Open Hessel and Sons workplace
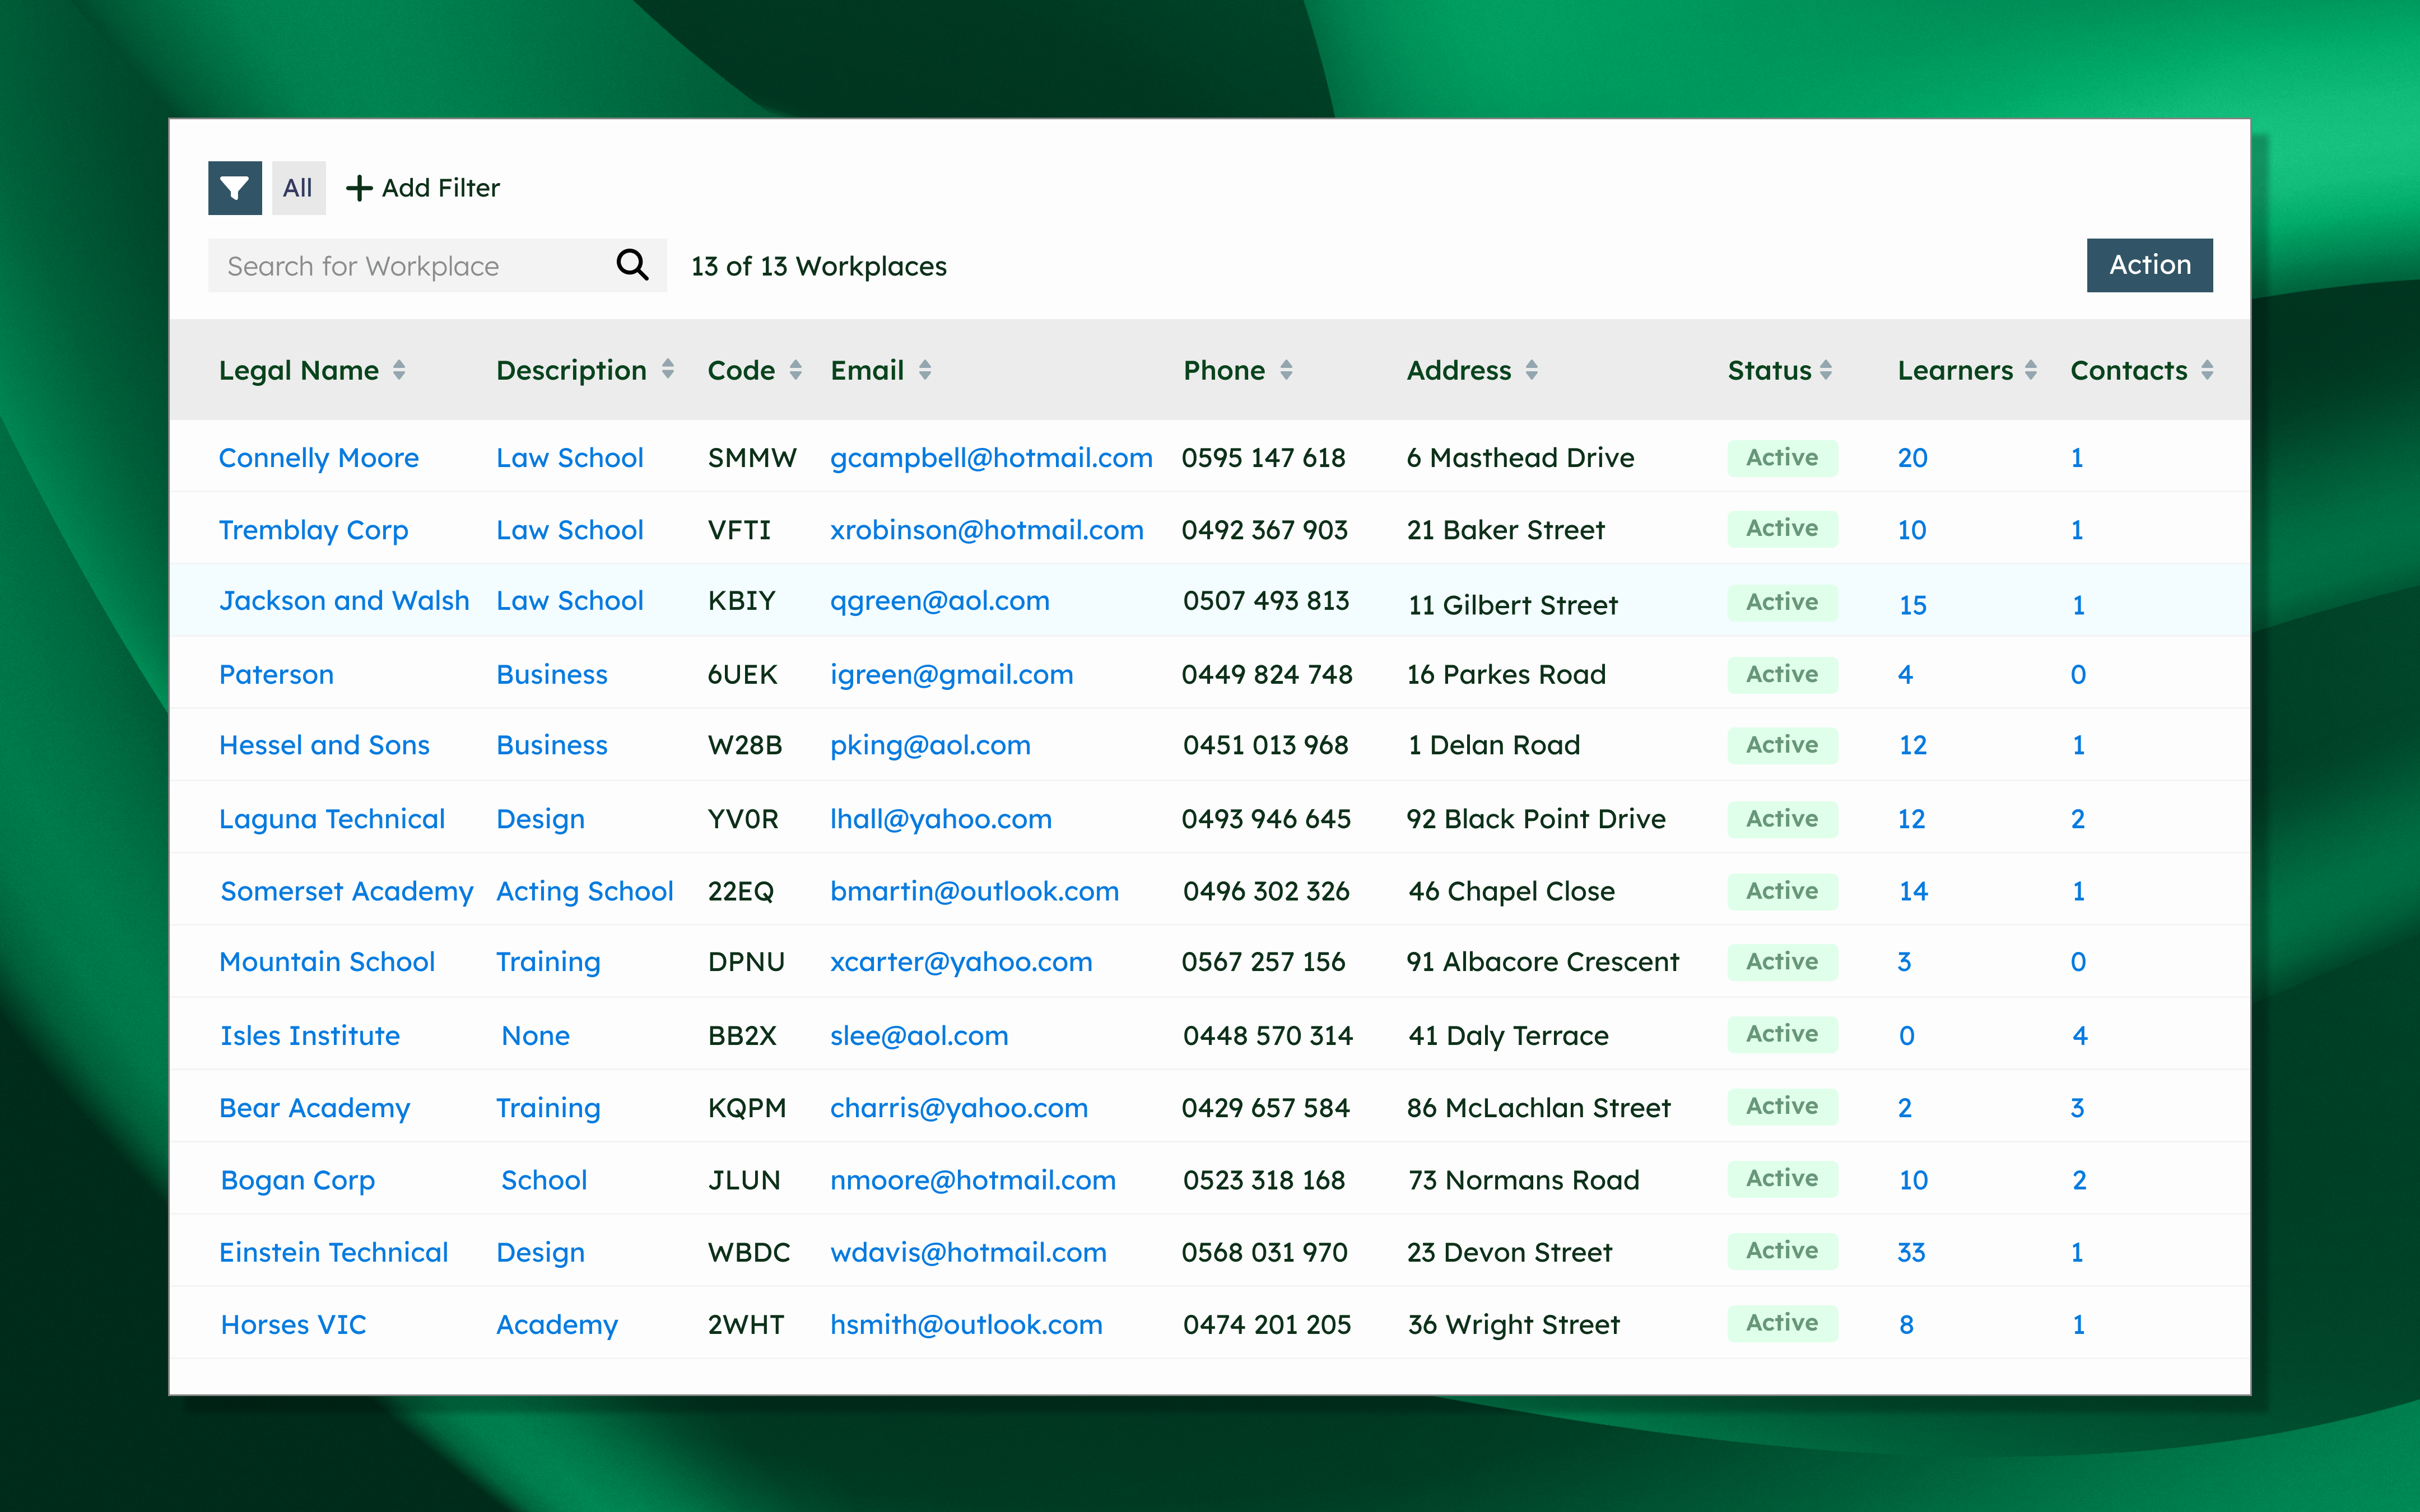 tap(324, 746)
